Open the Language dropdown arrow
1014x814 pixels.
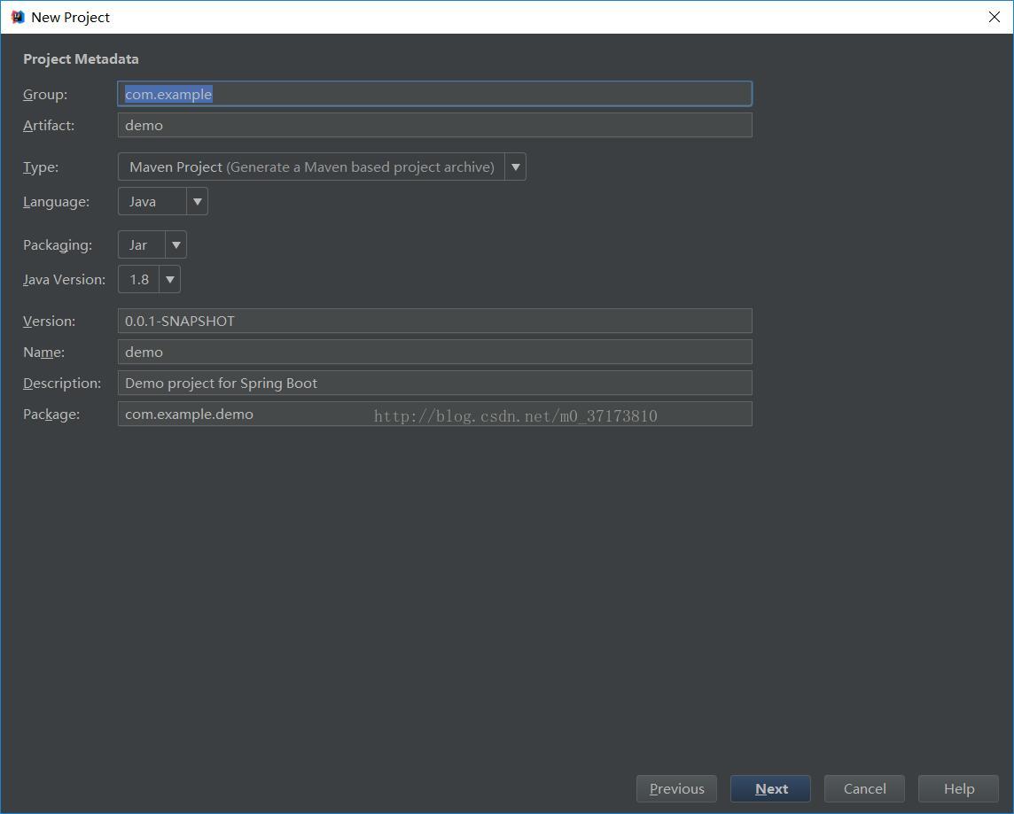coord(198,202)
